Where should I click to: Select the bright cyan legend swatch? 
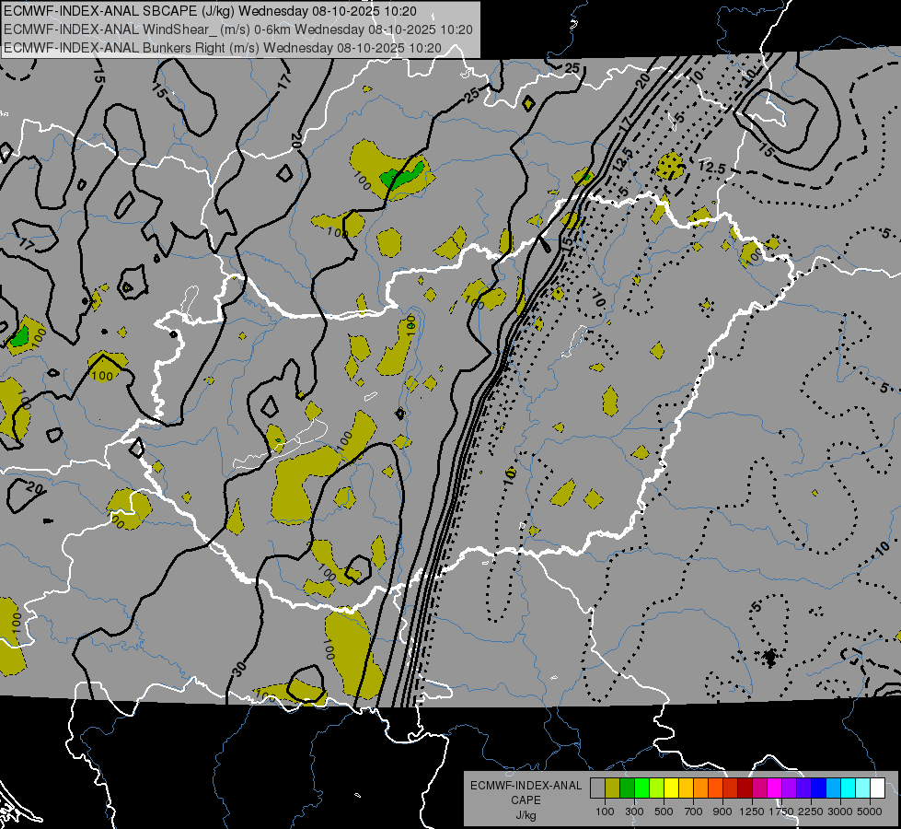tap(849, 788)
